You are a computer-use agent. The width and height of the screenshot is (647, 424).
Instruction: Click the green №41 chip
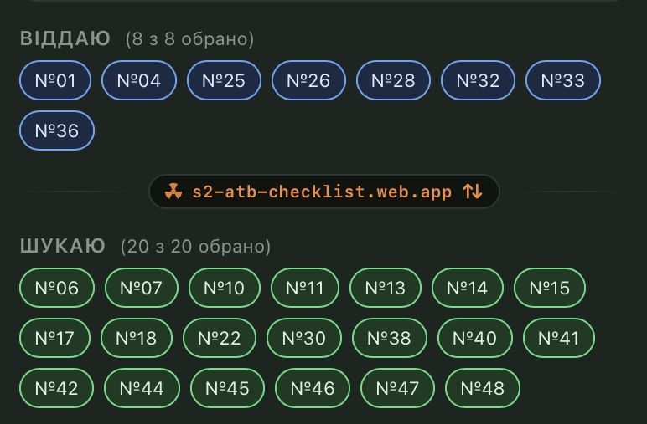pyautogui.click(x=558, y=339)
